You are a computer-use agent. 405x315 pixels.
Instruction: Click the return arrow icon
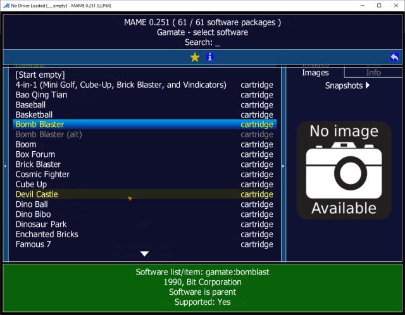pyautogui.click(x=394, y=57)
